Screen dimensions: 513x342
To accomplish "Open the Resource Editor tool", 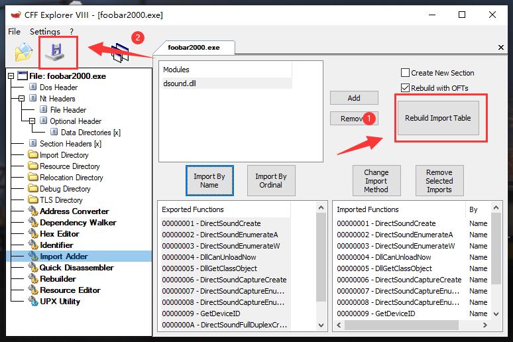I will [x=70, y=290].
